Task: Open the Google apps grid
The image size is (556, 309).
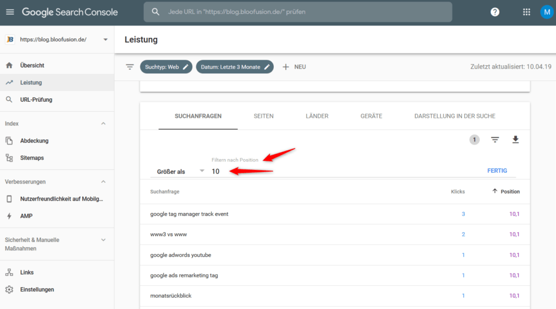Action: coord(526,12)
